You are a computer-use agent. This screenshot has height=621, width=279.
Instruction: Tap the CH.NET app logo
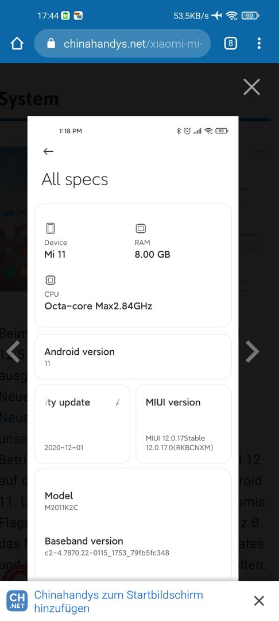click(x=17, y=601)
